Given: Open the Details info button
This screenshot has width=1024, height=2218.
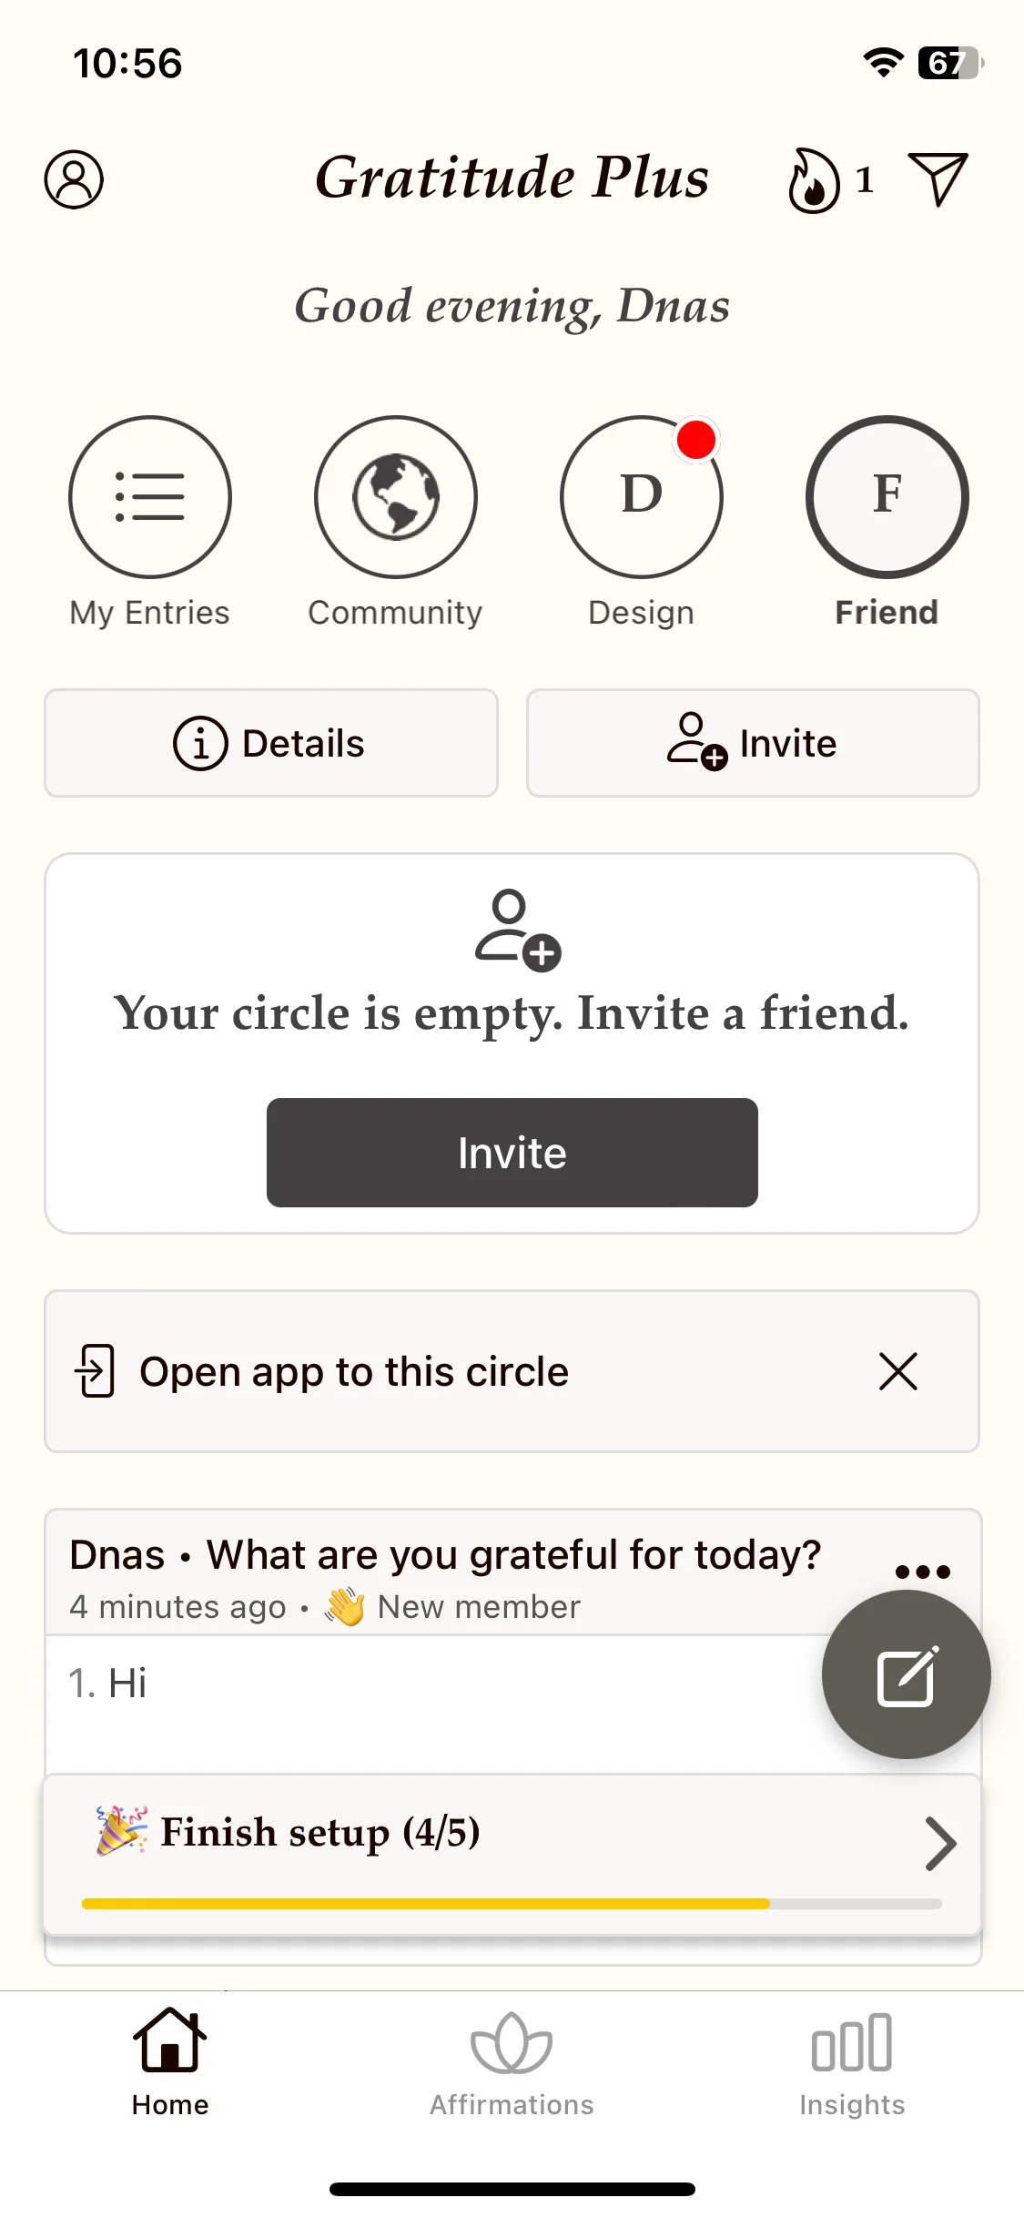Looking at the screenshot, I should [271, 743].
